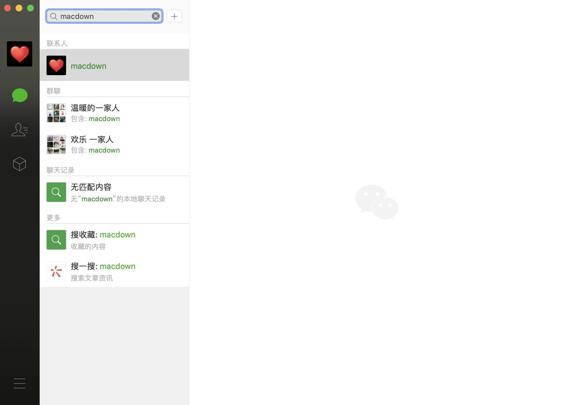Search favorites for macdown
This screenshot has width=562, height=405.
tap(114, 240)
